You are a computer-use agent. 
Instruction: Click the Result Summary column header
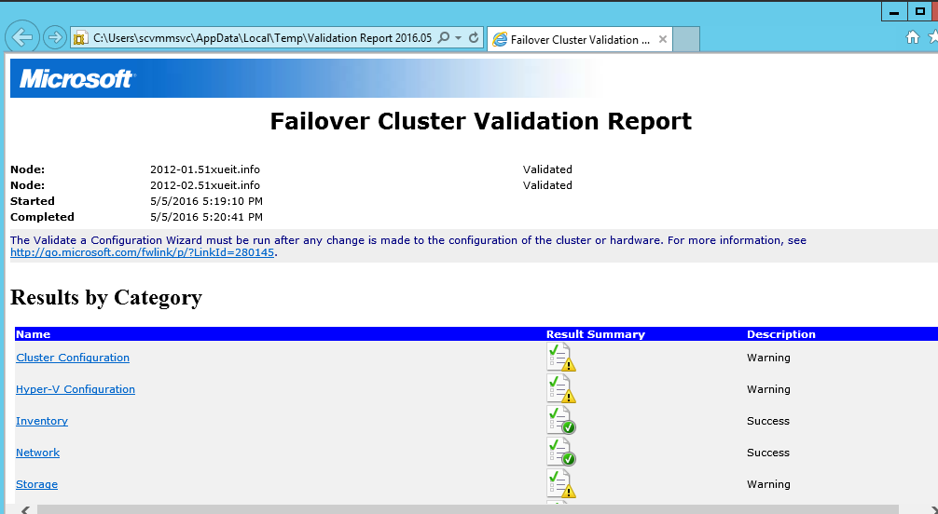click(x=595, y=334)
